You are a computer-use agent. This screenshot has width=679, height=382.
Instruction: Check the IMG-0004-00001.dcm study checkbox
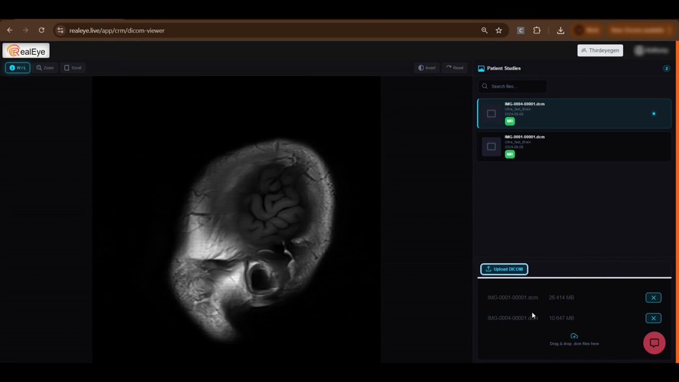pos(491,114)
